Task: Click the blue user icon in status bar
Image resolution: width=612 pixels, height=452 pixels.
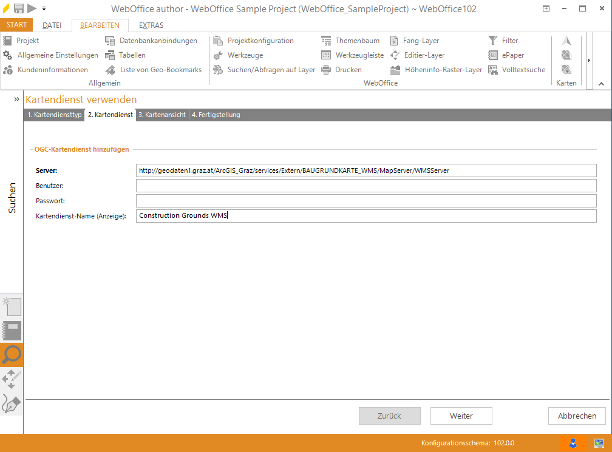Action: pyautogui.click(x=573, y=444)
